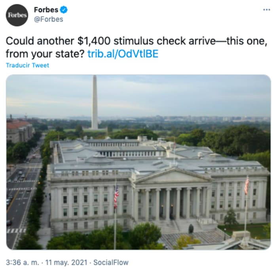Screen dimensions: 277x272
Task: Click the statue in front of steps
Action: tap(191, 229)
